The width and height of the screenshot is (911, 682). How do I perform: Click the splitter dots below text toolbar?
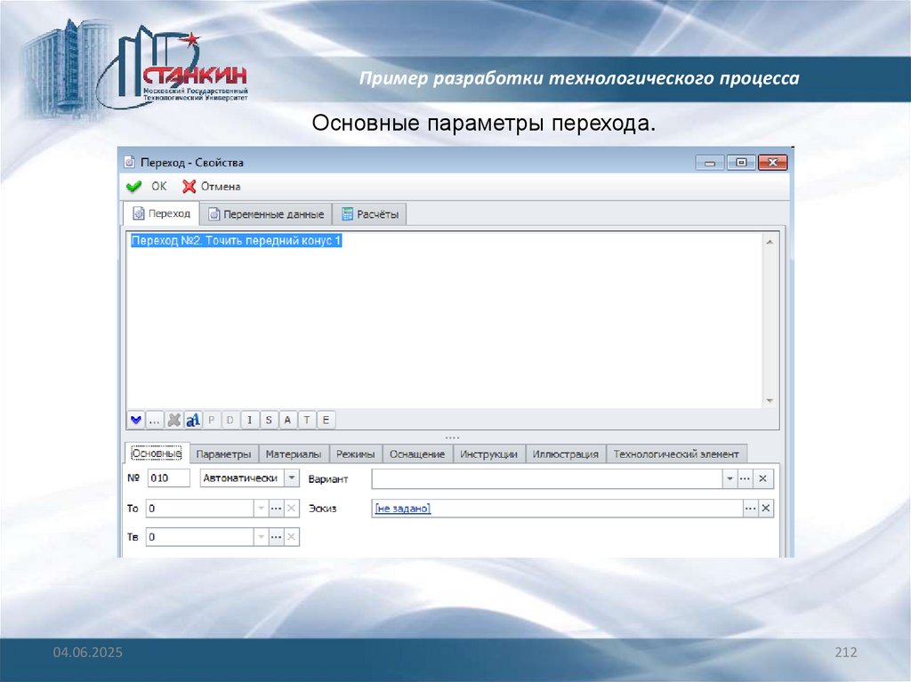(x=452, y=437)
